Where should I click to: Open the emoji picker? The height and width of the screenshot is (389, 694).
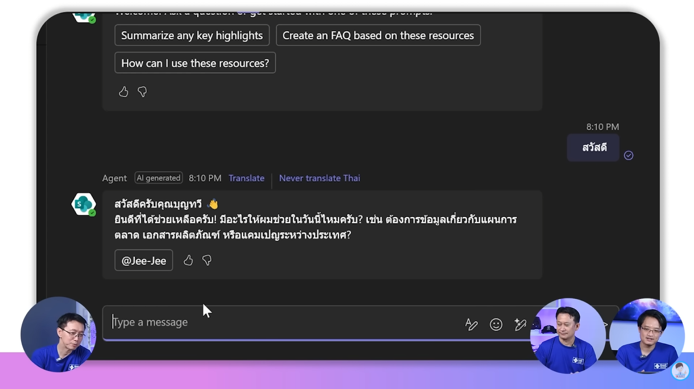click(496, 325)
